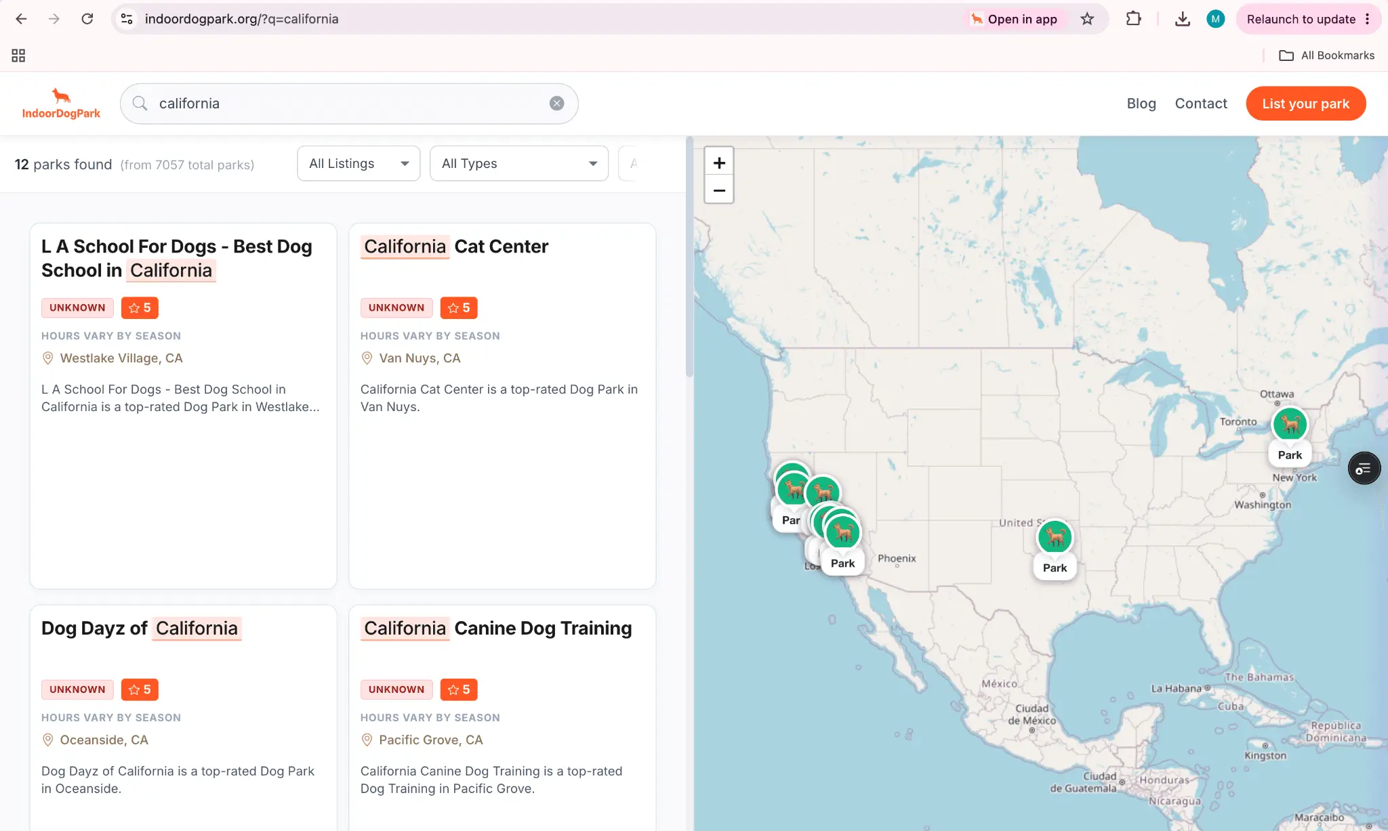This screenshot has height=831, width=1388.
Task: Go forward in browser history
Action: coord(54,19)
